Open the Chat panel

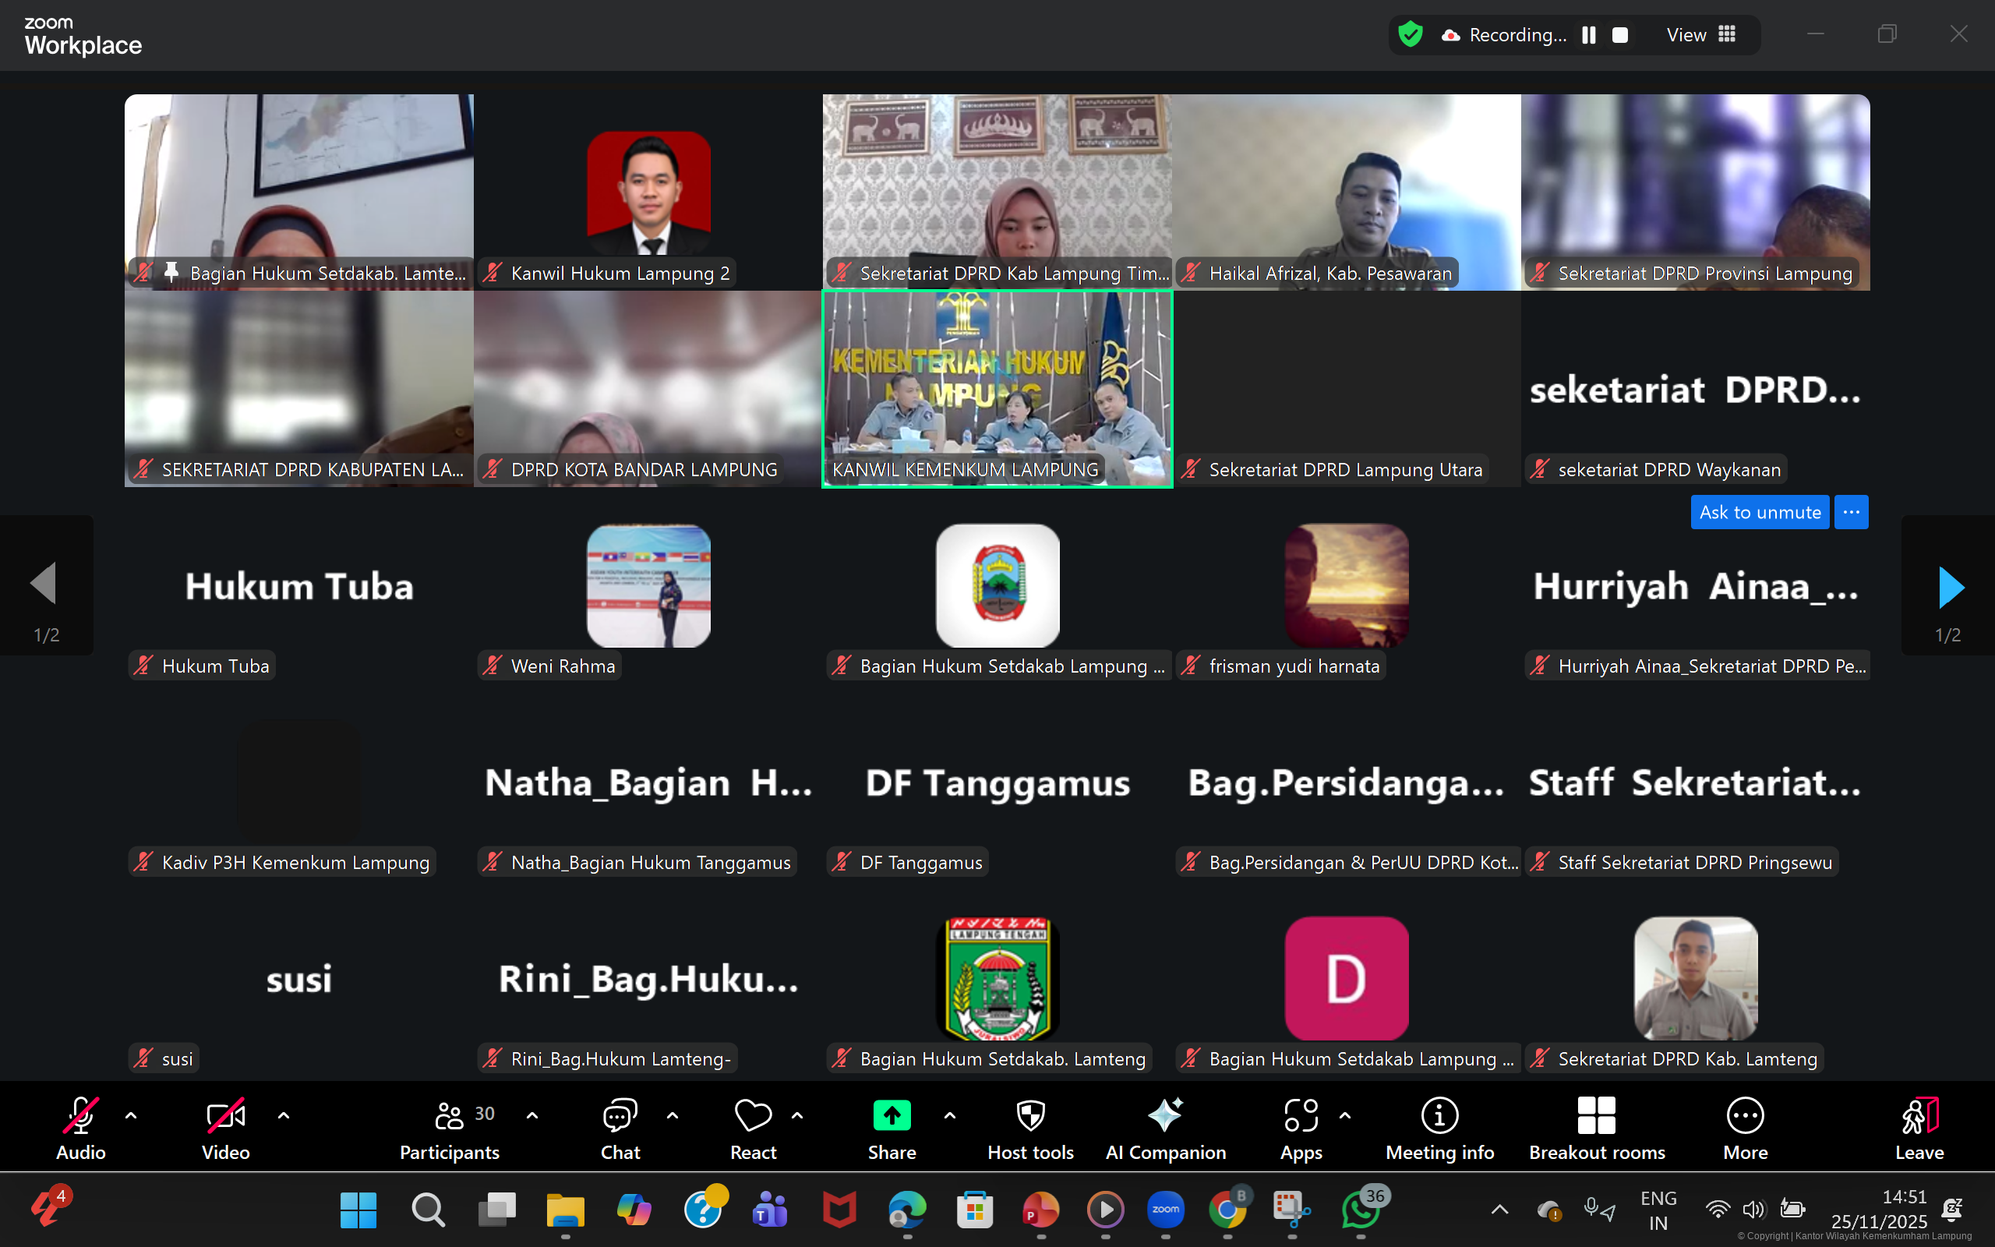click(620, 1129)
